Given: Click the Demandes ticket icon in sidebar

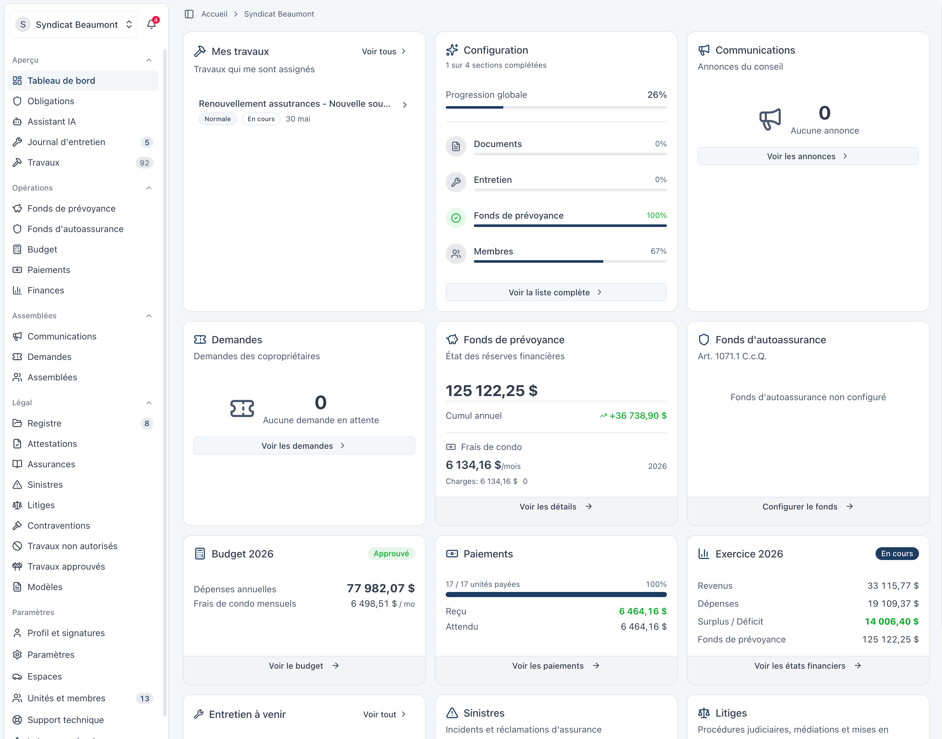Looking at the screenshot, I should [17, 356].
